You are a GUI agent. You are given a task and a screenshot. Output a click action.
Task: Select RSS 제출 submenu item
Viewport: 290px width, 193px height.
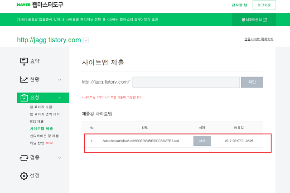[37, 121]
